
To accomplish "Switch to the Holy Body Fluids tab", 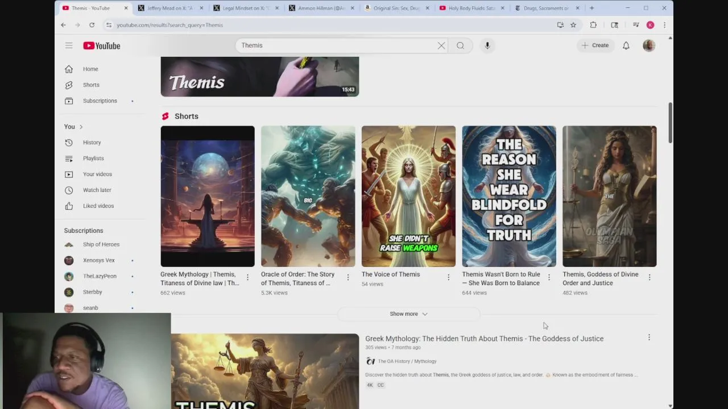I will coord(472,8).
